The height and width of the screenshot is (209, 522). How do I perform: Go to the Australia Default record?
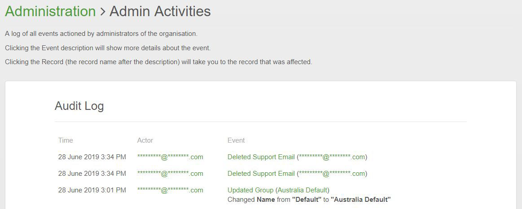[303, 190]
